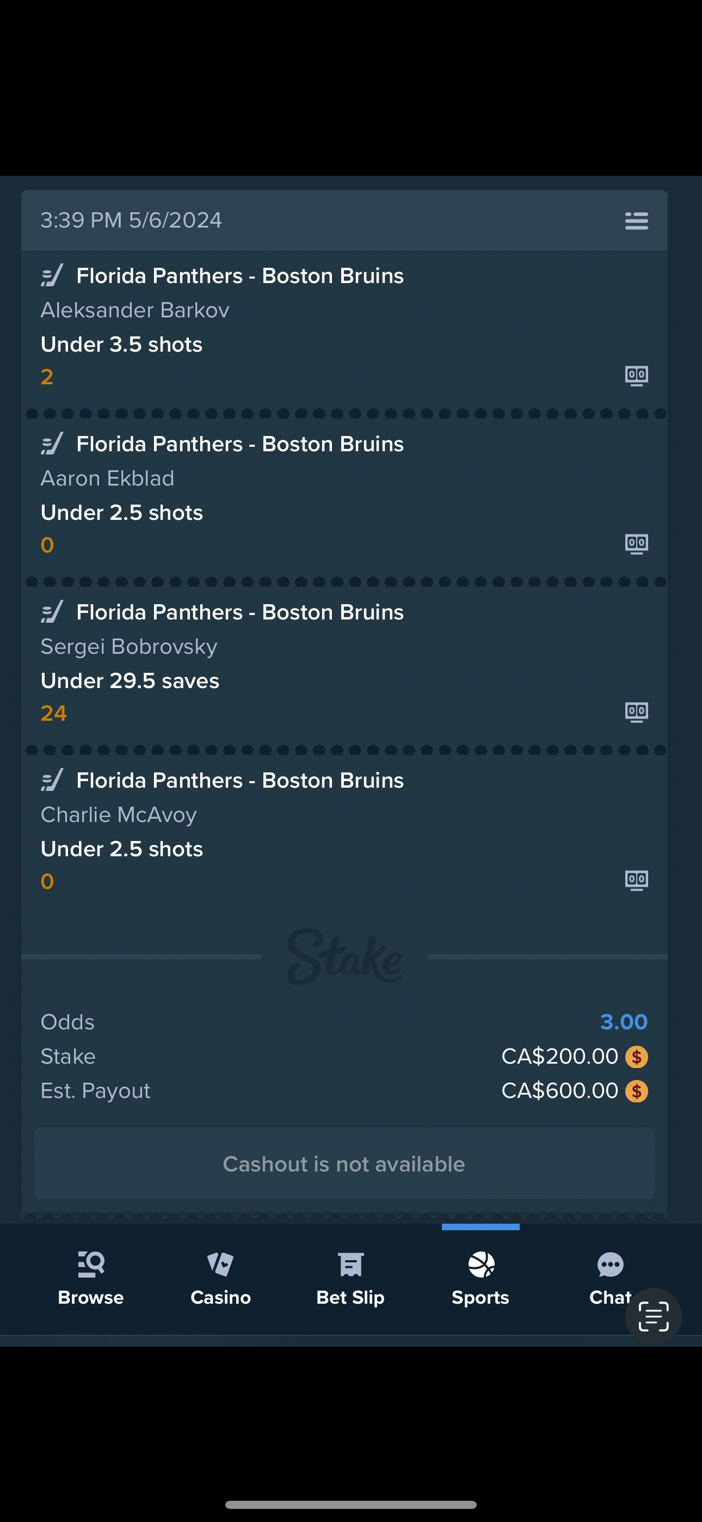Open the Bet Slip tab
This screenshot has height=1522, width=702.
(x=350, y=1279)
